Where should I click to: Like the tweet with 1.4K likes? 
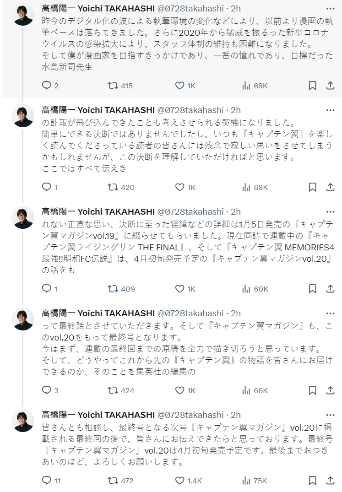tap(180, 481)
